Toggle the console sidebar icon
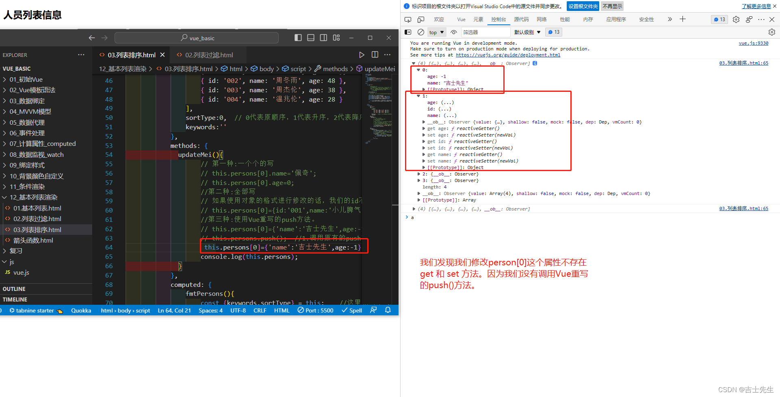 click(x=408, y=32)
